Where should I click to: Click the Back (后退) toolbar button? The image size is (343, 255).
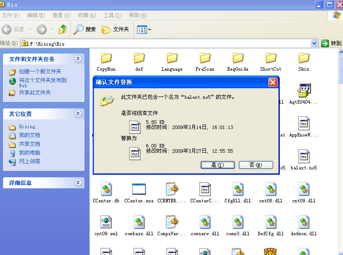click(13, 29)
